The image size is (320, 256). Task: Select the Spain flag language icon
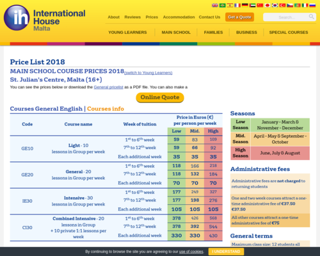pyautogui.click(x=230, y=5)
